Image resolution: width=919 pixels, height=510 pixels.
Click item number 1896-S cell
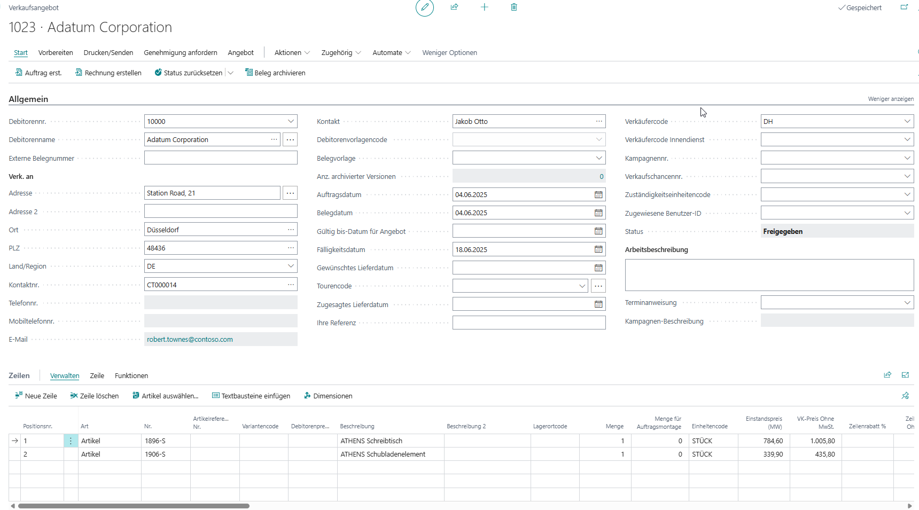166,441
